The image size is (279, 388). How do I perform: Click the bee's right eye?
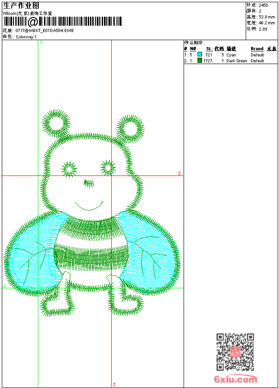click(x=108, y=167)
